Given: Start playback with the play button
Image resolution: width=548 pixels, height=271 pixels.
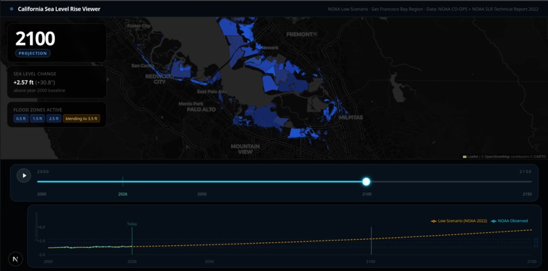Looking at the screenshot, I should click(x=24, y=175).
